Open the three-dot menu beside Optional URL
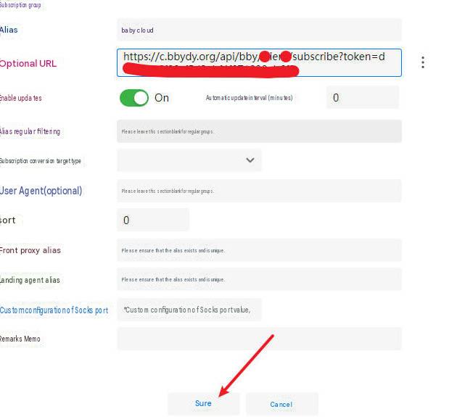The width and height of the screenshot is (473, 417). click(423, 62)
